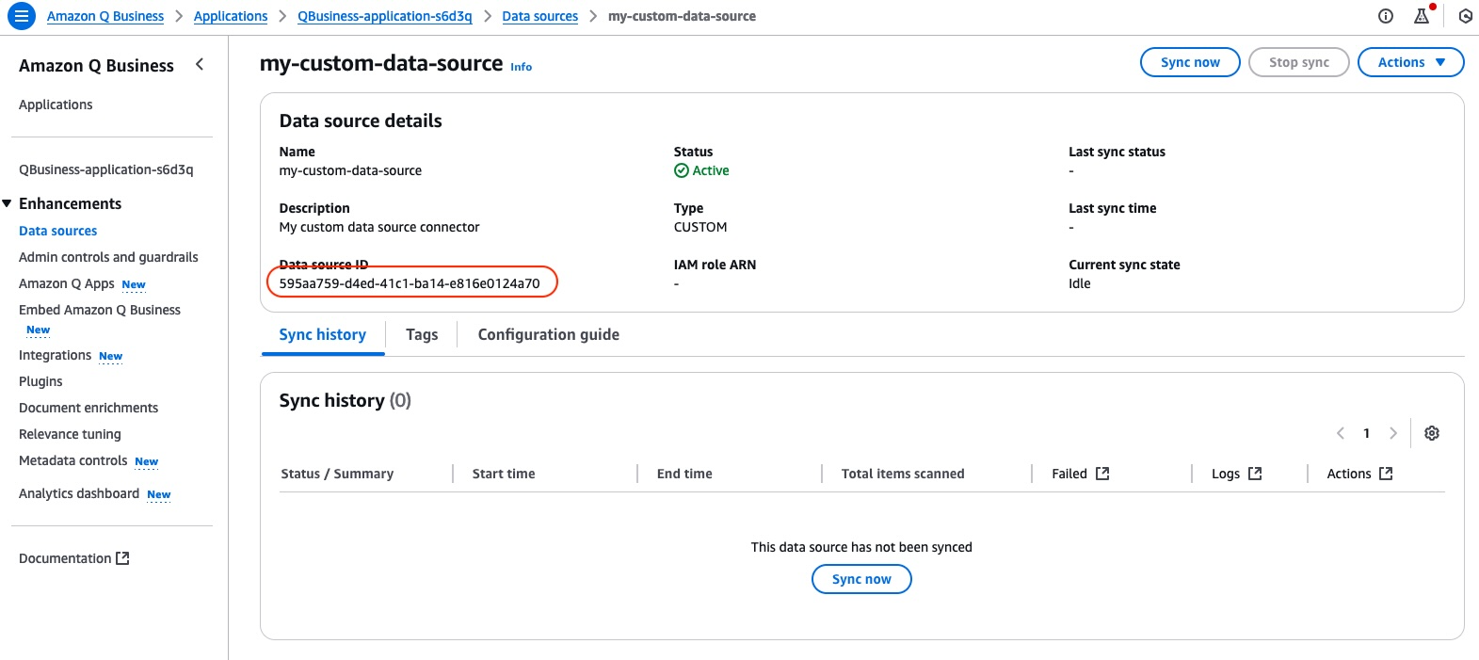The width and height of the screenshot is (1479, 660).
Task: Click the Stop sync button
Action: coord(1299,62)
